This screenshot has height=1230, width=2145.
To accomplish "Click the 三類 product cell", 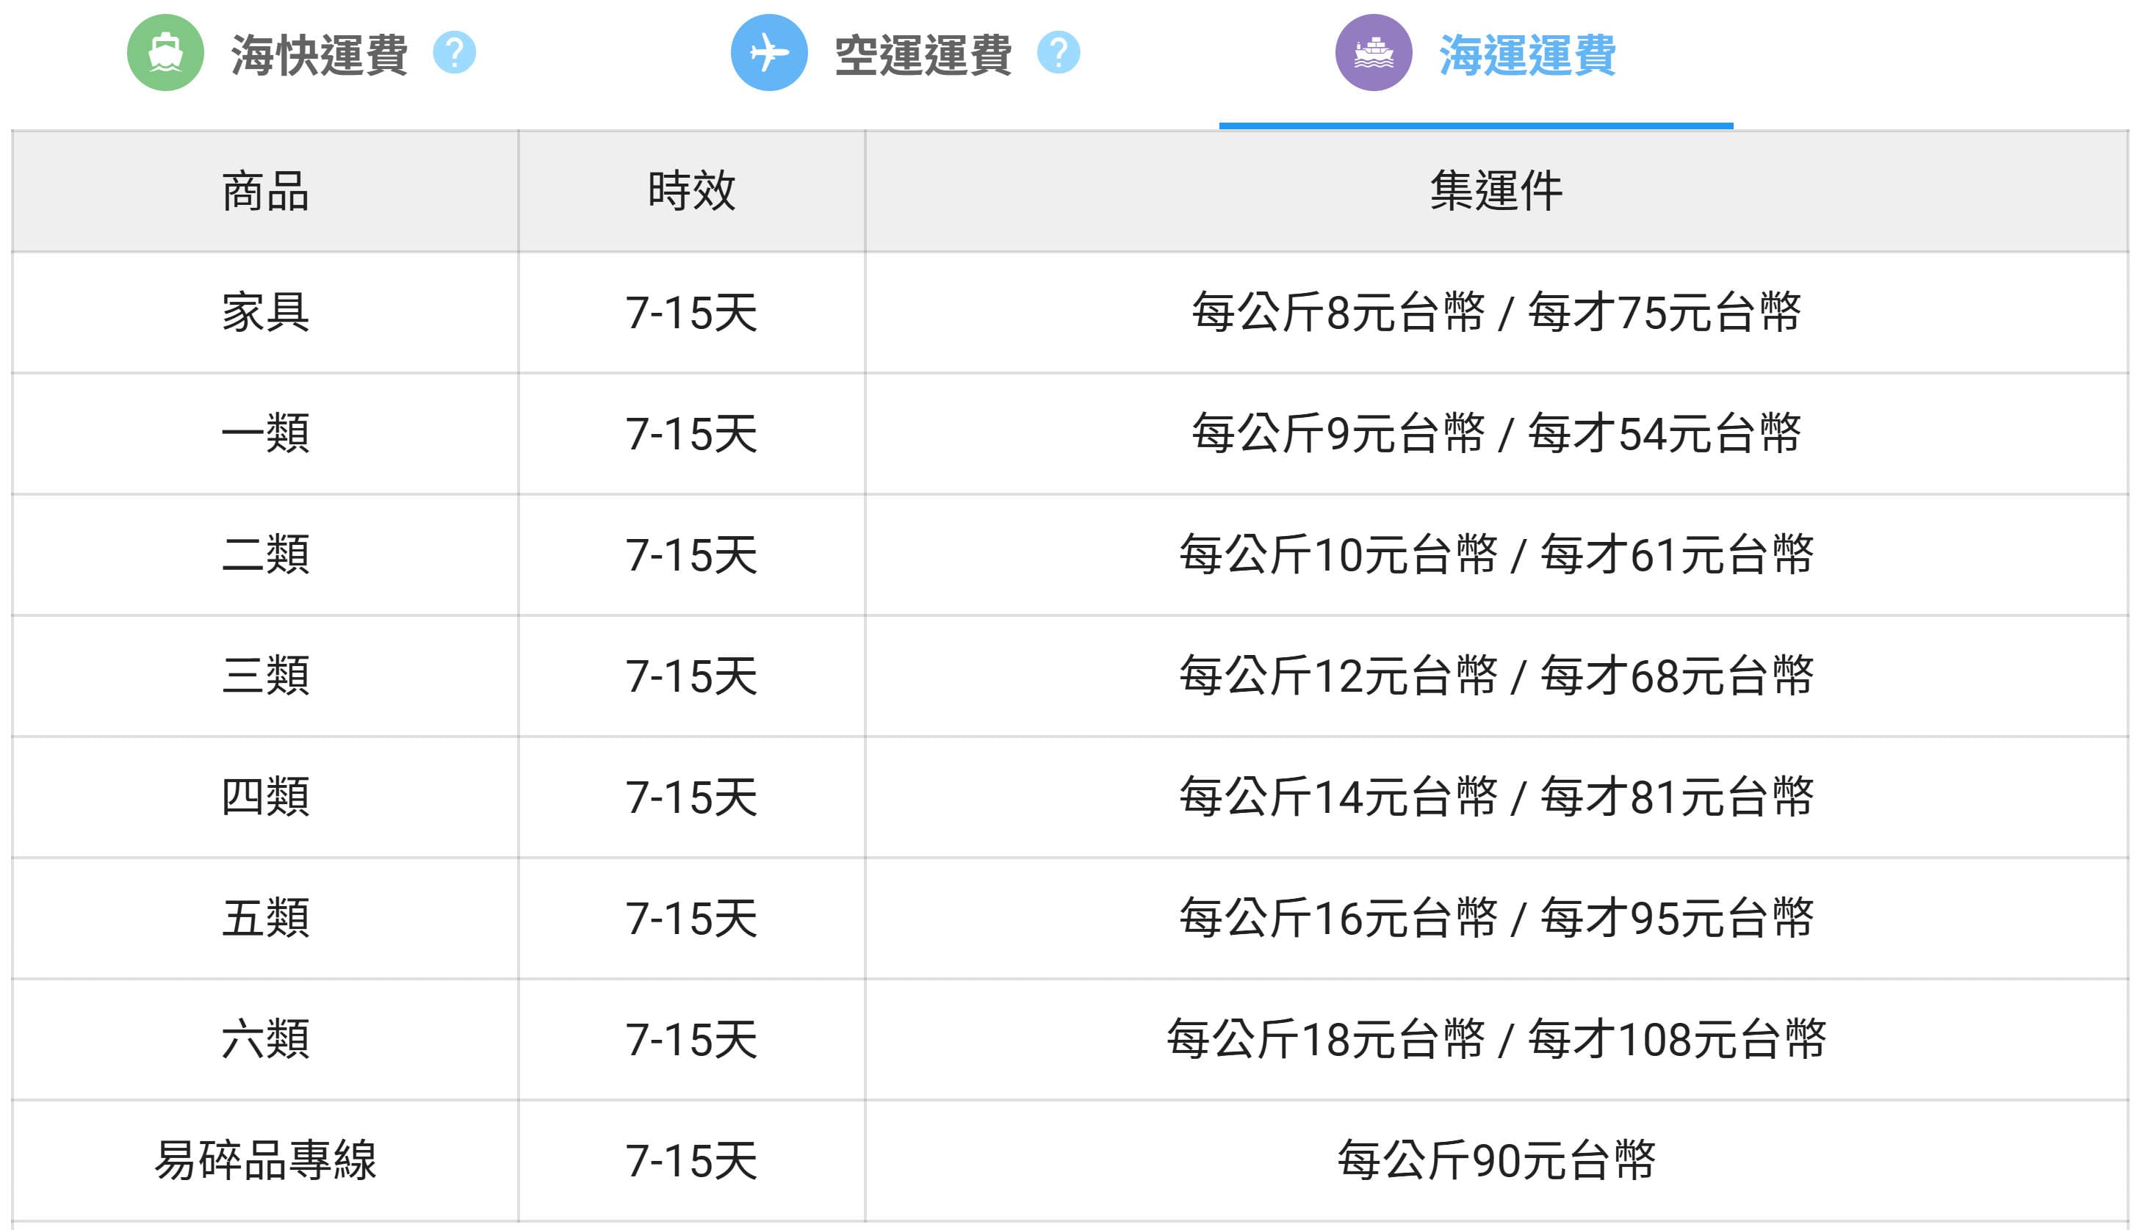I will 265,676.
